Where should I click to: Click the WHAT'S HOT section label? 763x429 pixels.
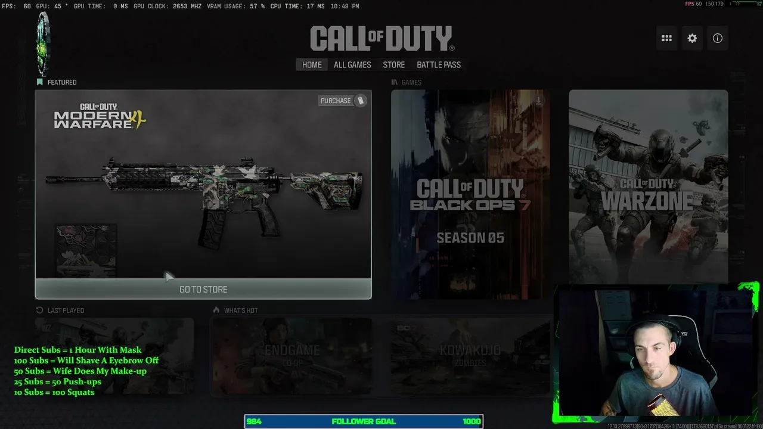241,310
